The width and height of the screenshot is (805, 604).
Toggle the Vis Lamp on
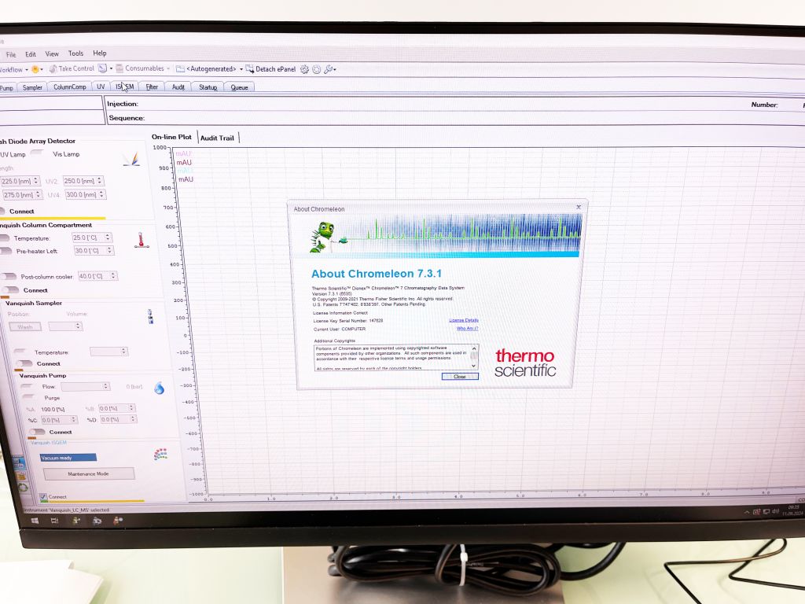pyautogui.click(x=36, y=154)
